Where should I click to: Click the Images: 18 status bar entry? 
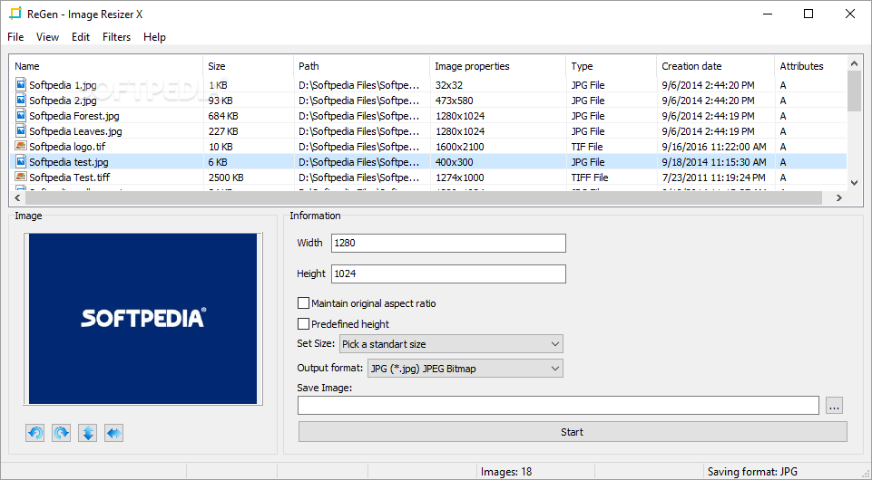click(506, 472)
